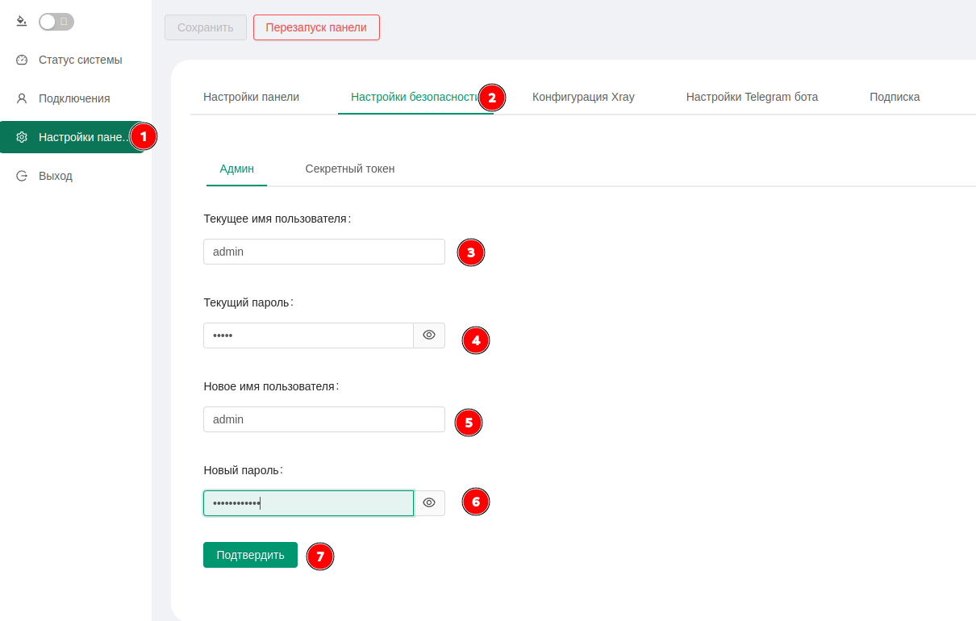Click the paint bucket theme icon

(x=22, y=21)
